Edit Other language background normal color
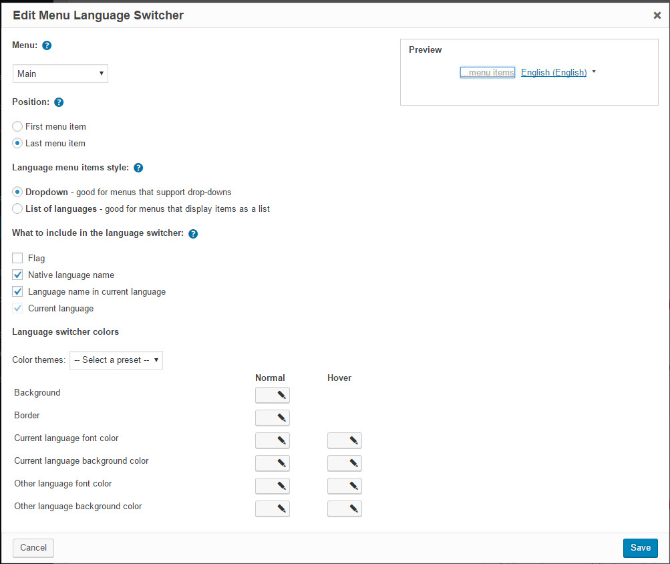 (x=273, y=509)
